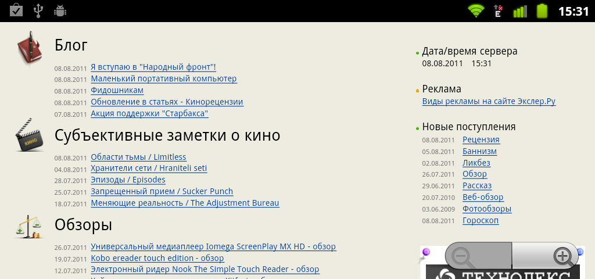Click the Reviews section scales icon
The width and height of the screenshot is (595, 279).
29,226
